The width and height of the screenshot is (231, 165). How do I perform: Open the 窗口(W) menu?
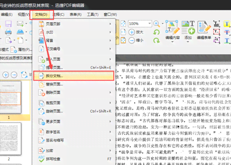point(110,15)
